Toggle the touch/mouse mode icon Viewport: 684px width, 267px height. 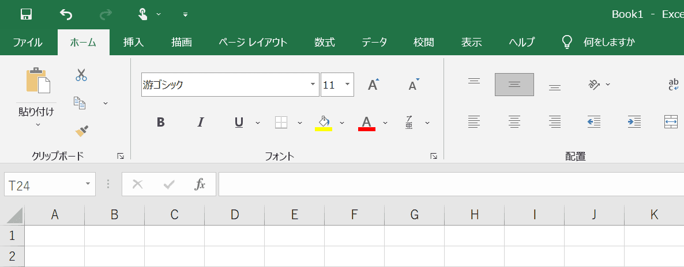(x=143, y=14)
